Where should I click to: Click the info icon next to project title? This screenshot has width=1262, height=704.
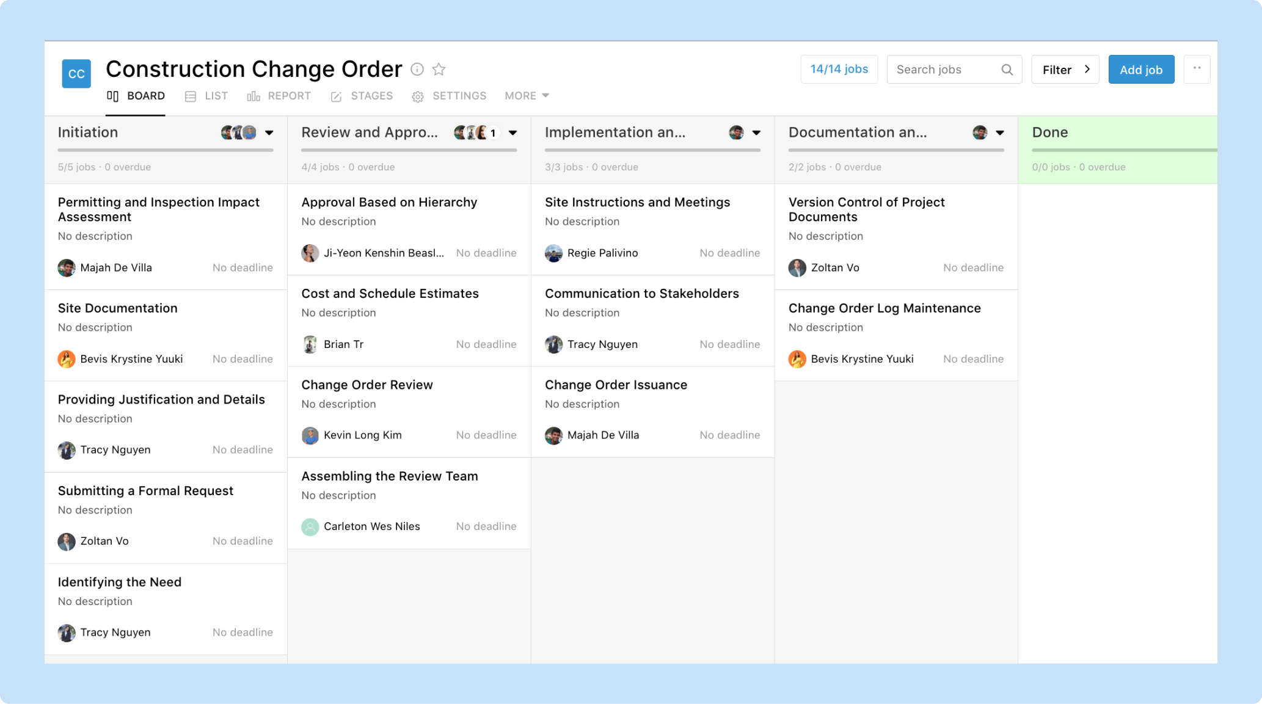click(x=418, y=69)
